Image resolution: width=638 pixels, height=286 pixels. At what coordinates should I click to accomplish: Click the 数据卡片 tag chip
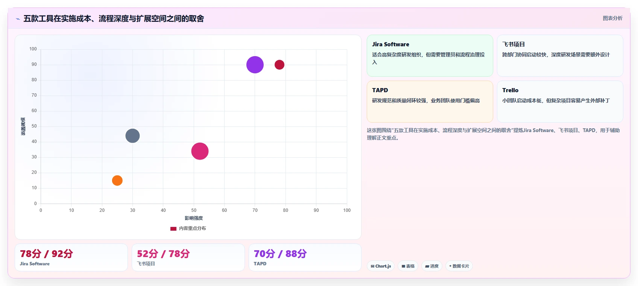click(459, 266)
